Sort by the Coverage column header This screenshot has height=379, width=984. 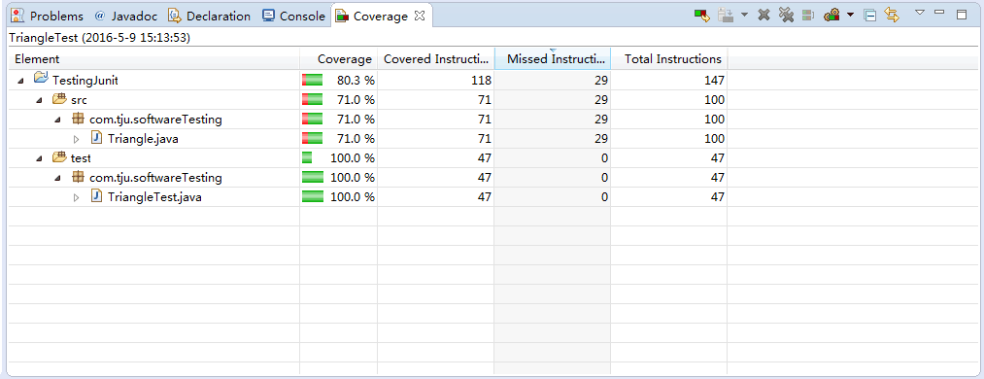coord(338,59)
